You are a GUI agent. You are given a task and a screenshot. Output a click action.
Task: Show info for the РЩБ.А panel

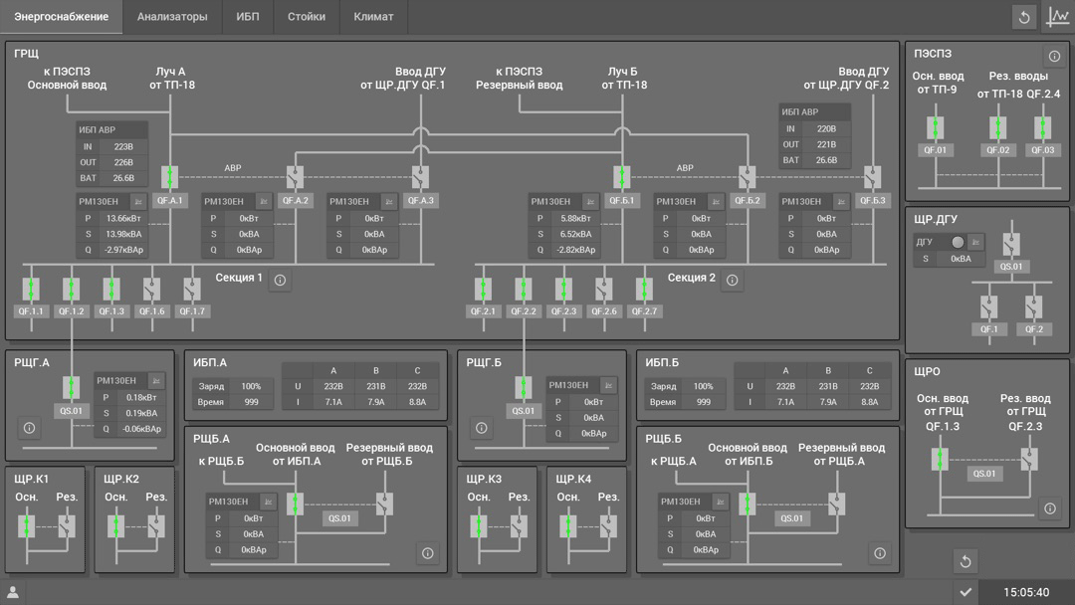pos(428,553)
